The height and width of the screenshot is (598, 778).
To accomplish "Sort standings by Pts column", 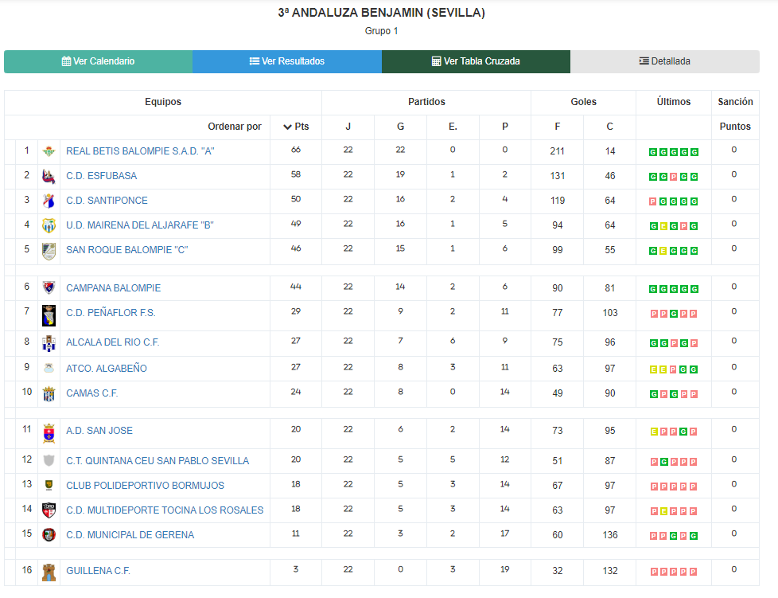I will click(296, 127).
